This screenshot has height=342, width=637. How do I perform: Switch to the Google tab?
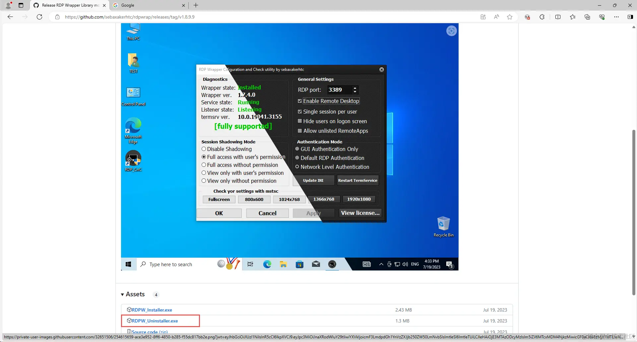[149, 5]
